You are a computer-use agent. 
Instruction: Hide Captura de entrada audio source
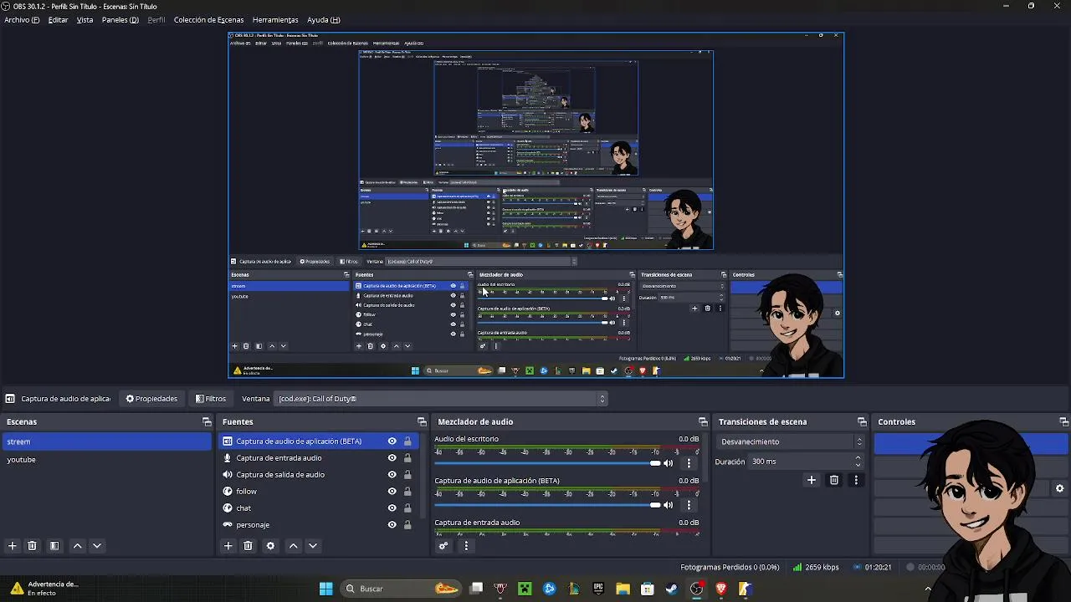tap(392, 458)
